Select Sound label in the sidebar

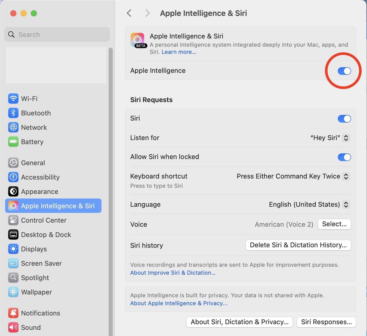pyautogui.click(x=31, y=327)
